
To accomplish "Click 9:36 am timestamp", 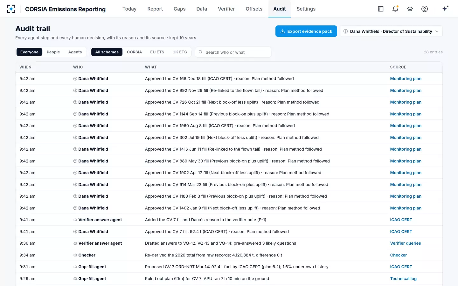I will click(27, 243).
